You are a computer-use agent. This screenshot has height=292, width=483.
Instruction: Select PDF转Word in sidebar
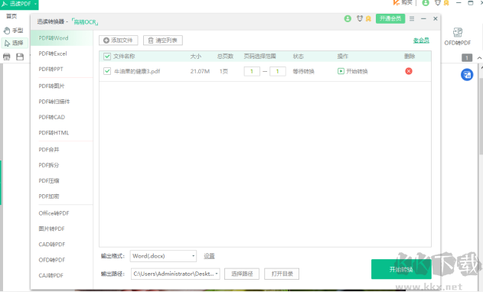pyautogui.click(x=61, y=38)
